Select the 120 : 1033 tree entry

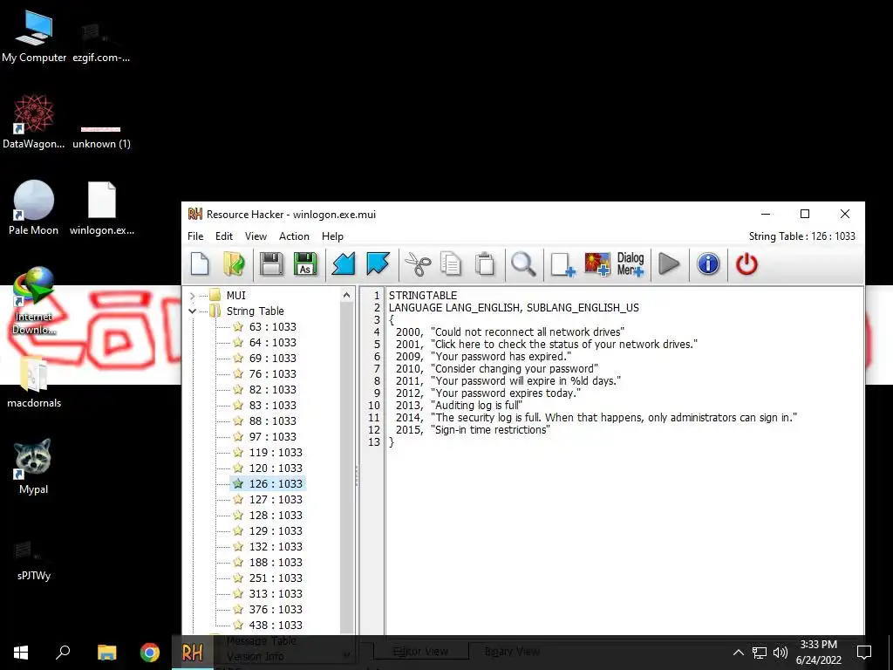pos(275,468)
